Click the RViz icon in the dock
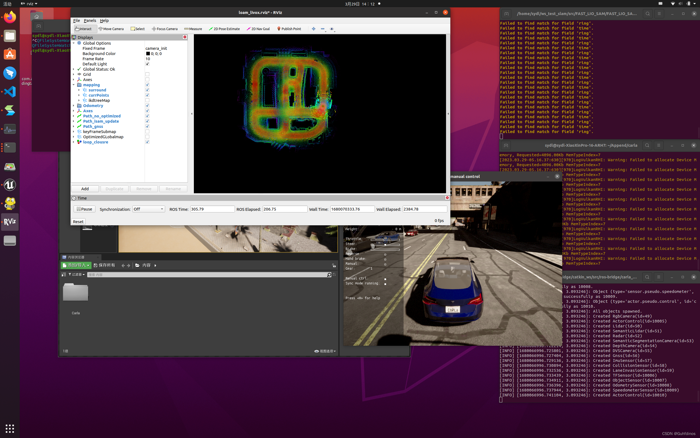 pyautogui.click(x=10, y=222)
